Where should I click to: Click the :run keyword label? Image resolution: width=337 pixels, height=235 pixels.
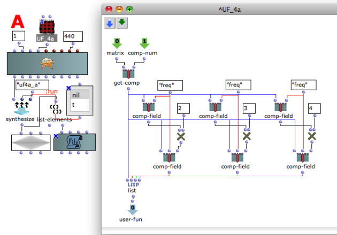tap(51, 92)
